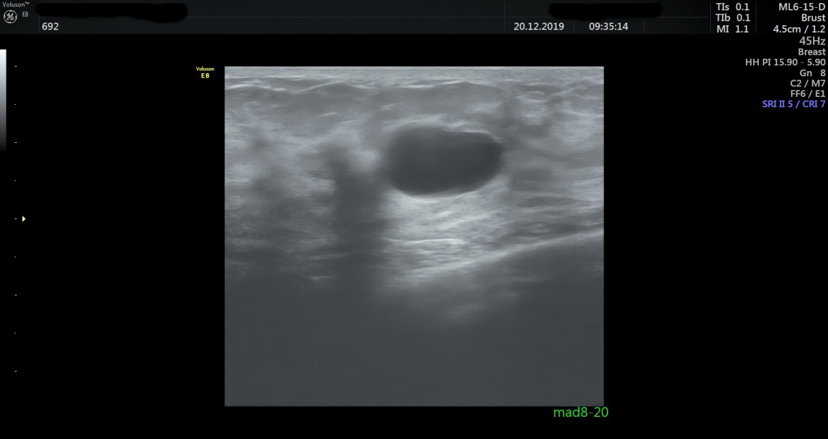Click the time 09:35:14

pyautogui.click(x=608, y=27)
